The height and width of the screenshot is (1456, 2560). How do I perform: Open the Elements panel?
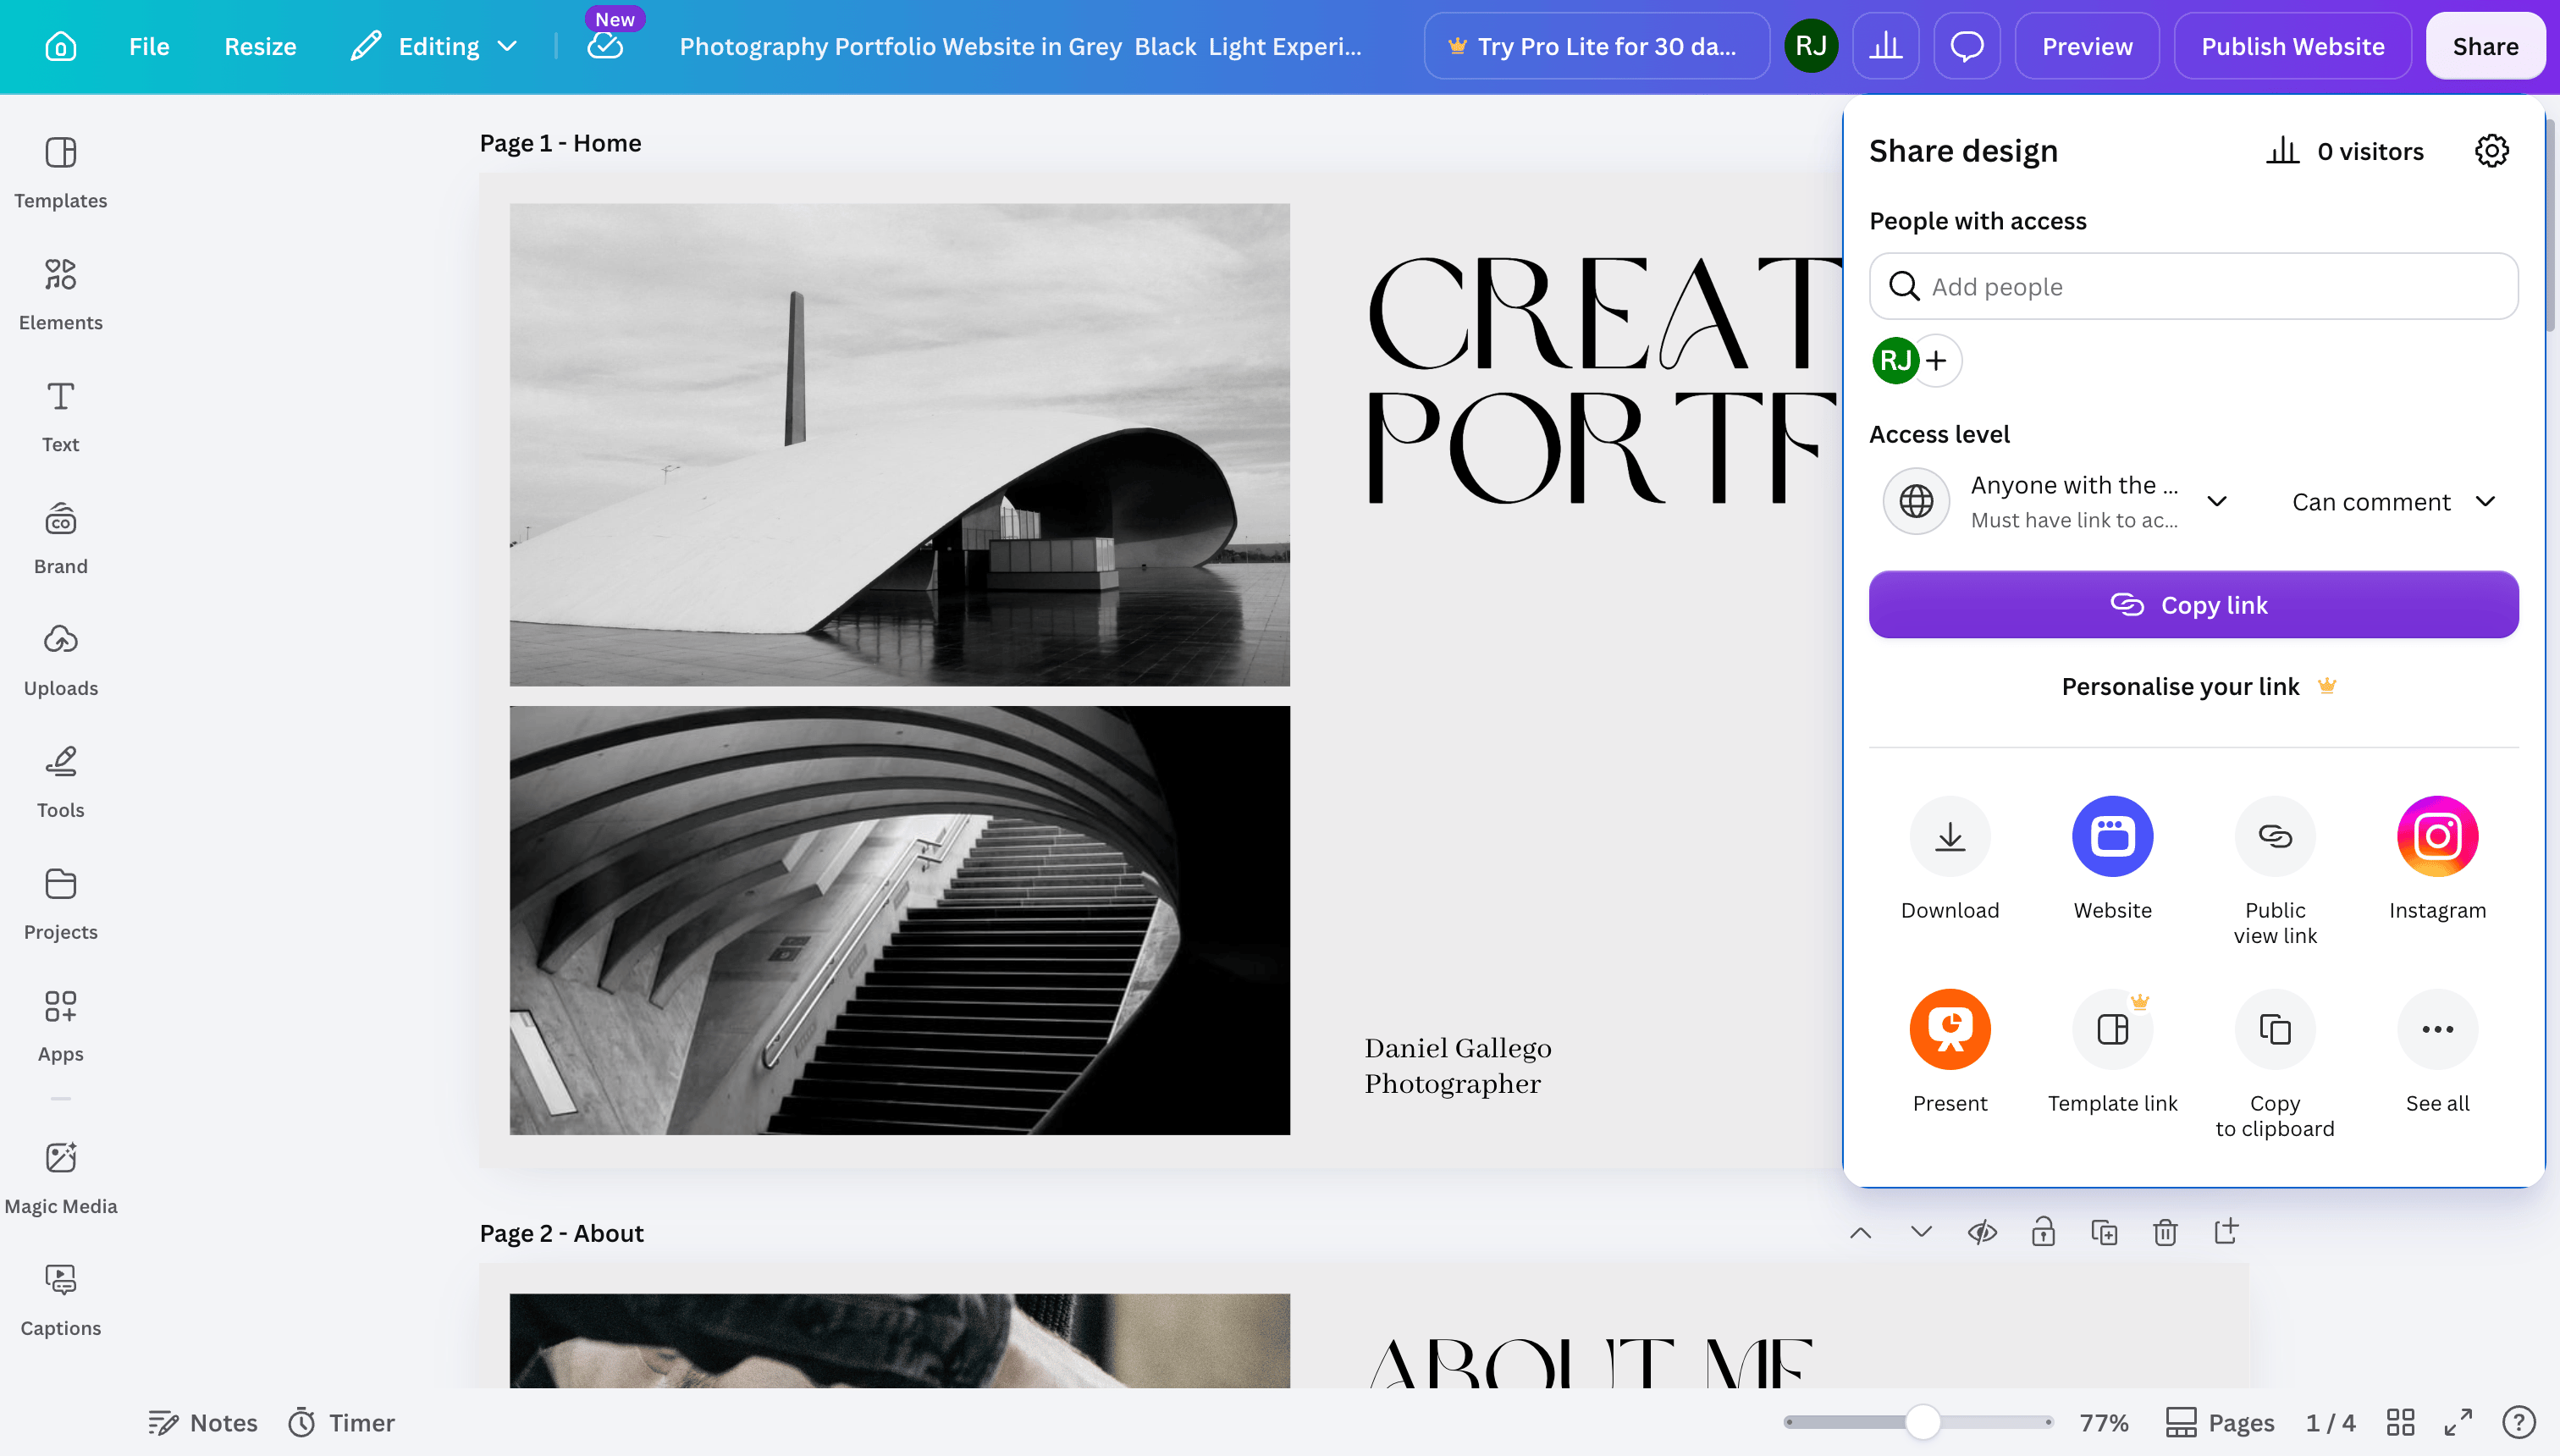coord(61,294)
